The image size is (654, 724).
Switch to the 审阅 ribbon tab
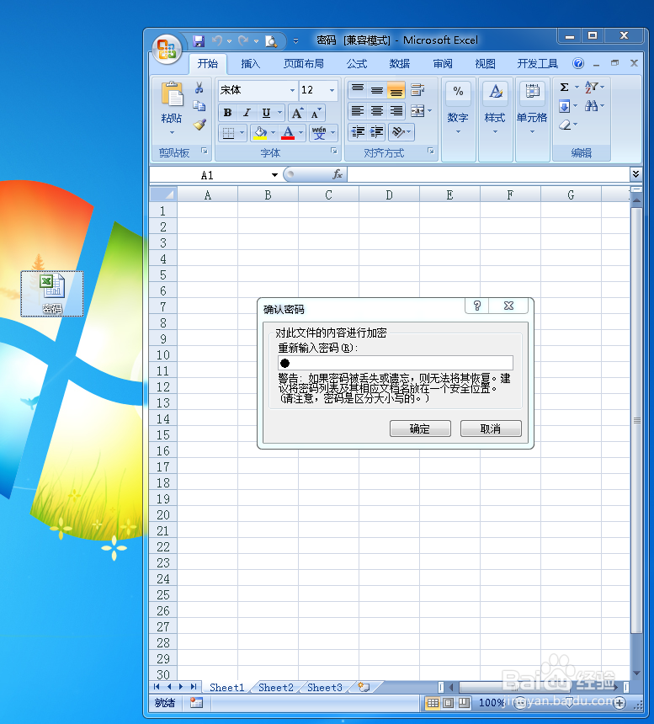[443, 64]
